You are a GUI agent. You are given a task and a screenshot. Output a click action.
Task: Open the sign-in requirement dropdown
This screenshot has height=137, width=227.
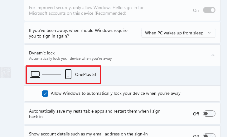pos(178,33)
